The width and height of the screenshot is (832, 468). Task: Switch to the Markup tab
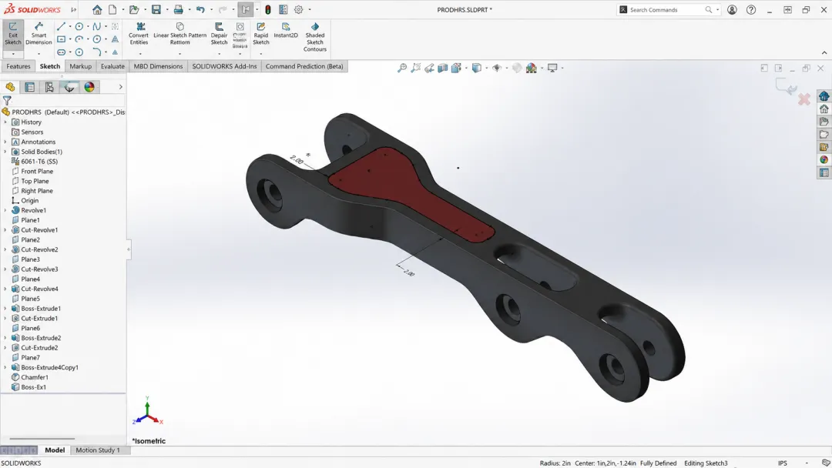81,66
